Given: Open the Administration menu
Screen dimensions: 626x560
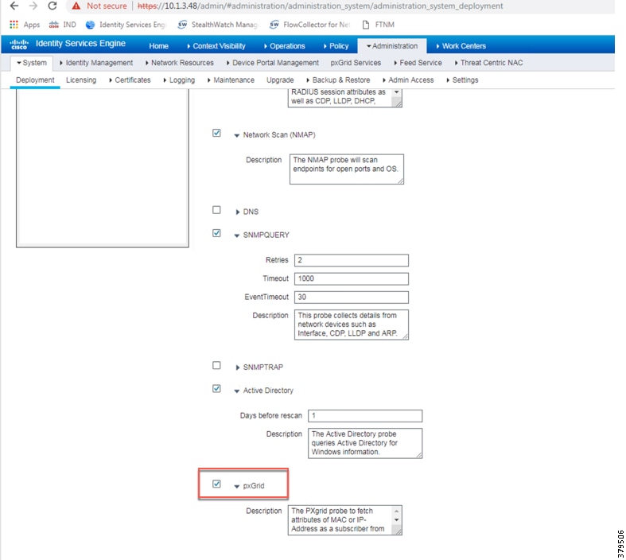Looking at the screenshot, I should [392, 46].
